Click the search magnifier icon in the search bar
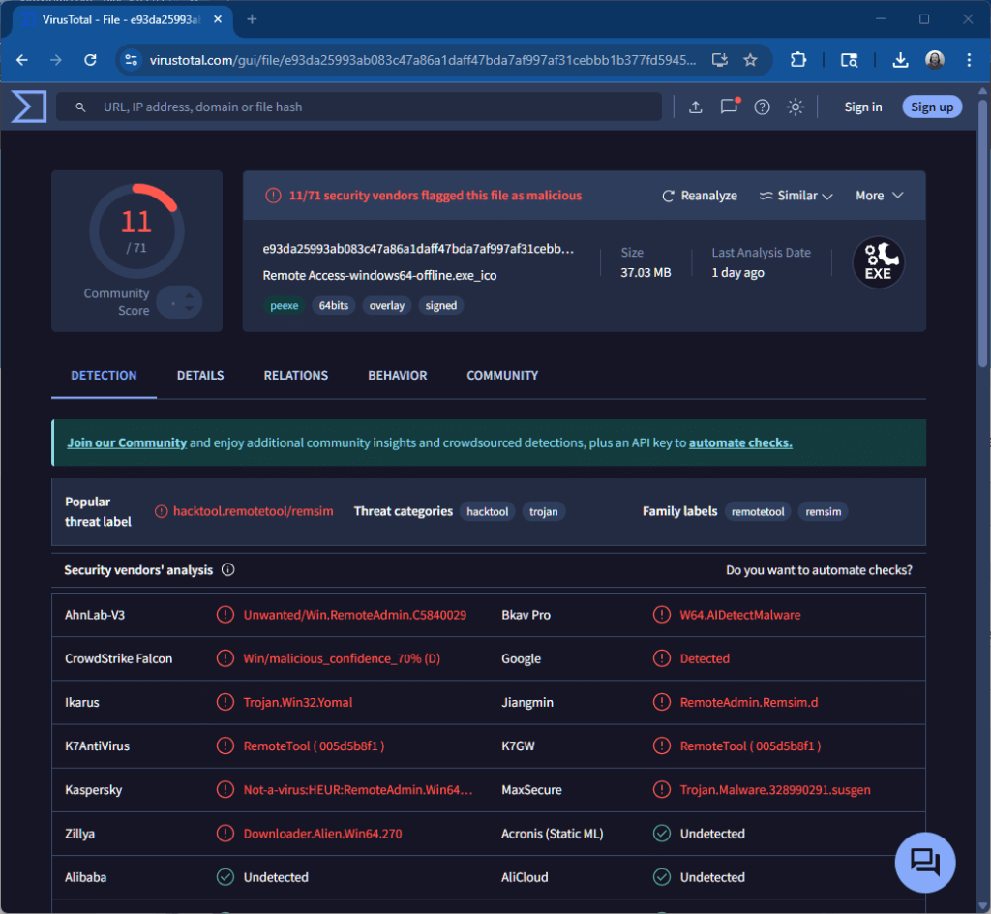The image size is (991, 914). coord(80,107)
